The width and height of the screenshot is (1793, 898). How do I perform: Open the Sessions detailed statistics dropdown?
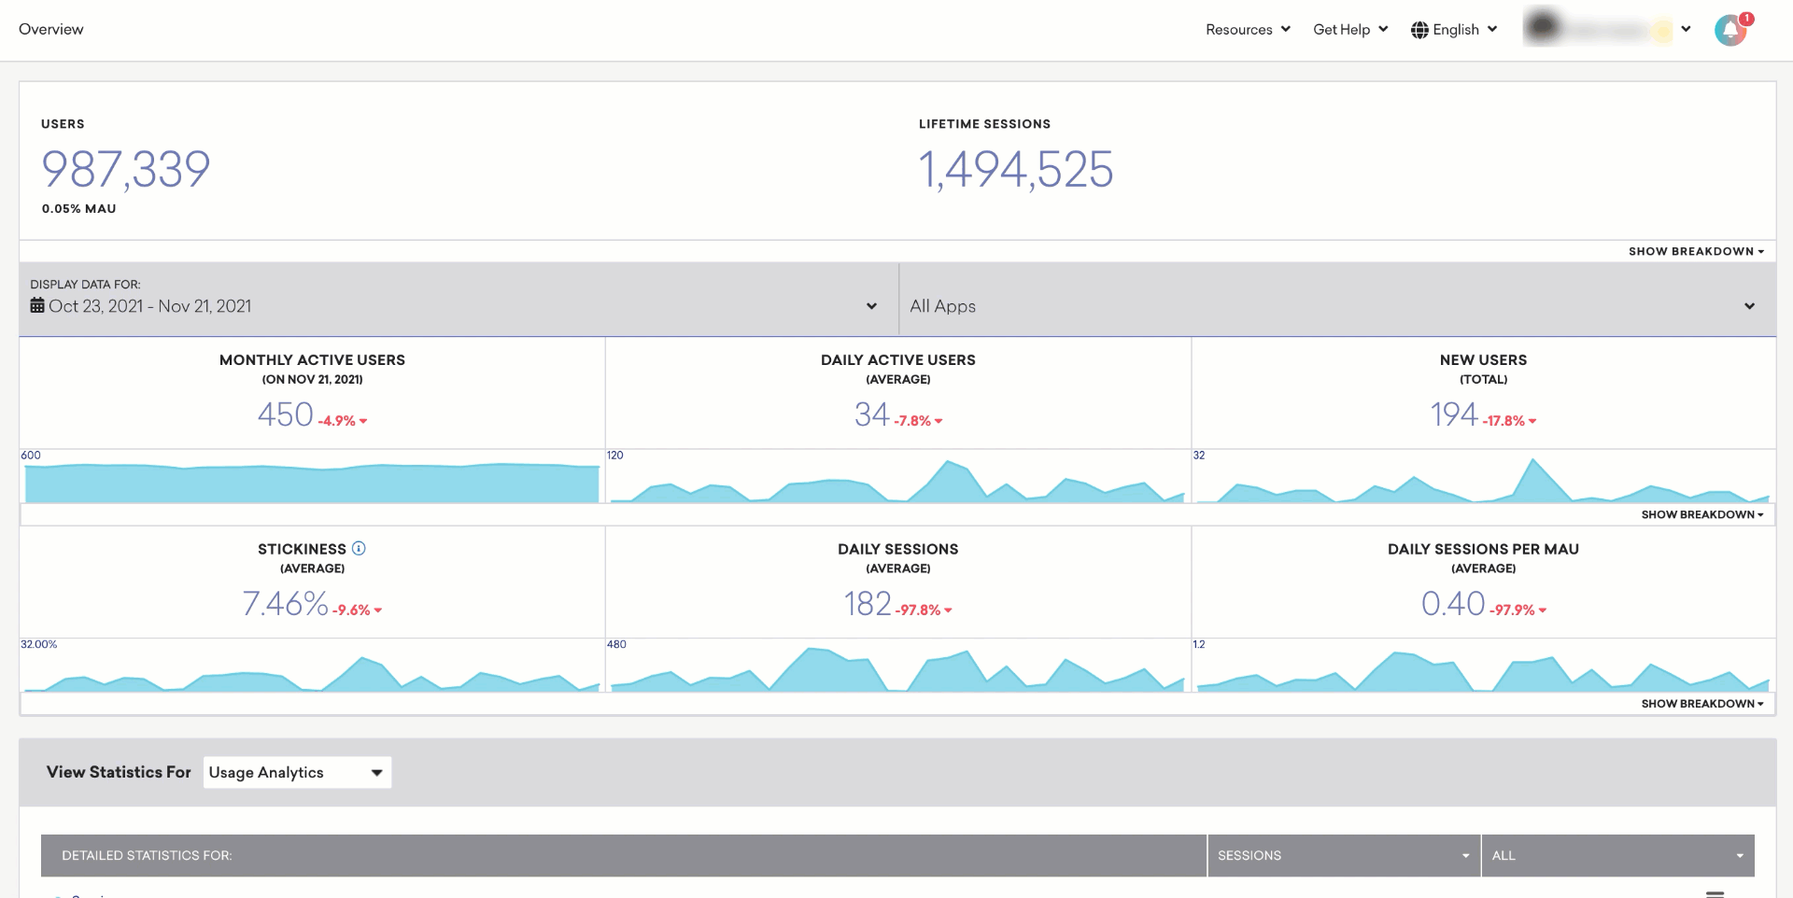click(1343, 856)
